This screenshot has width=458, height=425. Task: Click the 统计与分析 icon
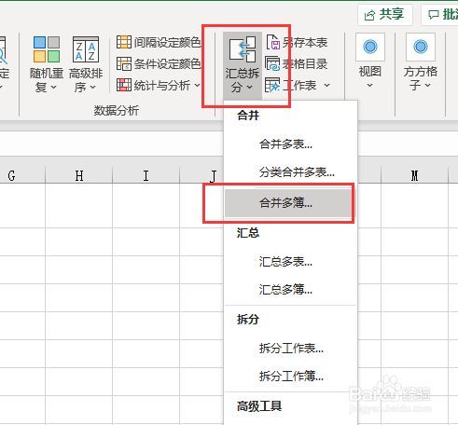[x=124, y=85]
